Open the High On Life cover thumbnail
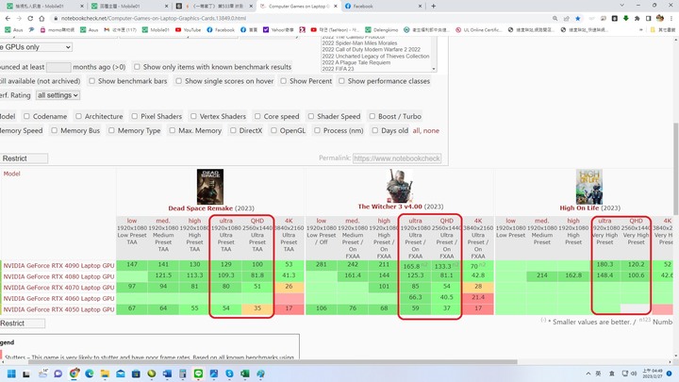 (x=588, y=187)
